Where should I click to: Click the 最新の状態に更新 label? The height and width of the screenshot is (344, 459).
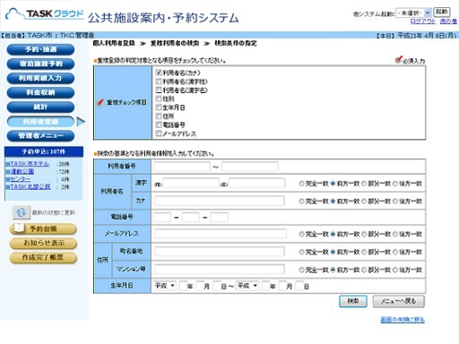(54, 212)
